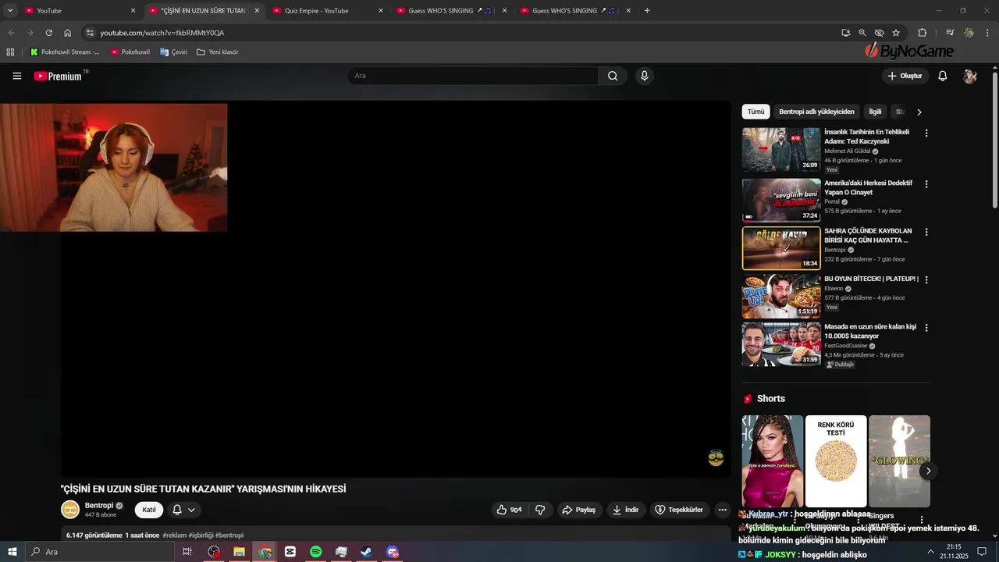Open CapCut from the taskbar
This screenshot has height=562, width=999.
coord(290,552)
